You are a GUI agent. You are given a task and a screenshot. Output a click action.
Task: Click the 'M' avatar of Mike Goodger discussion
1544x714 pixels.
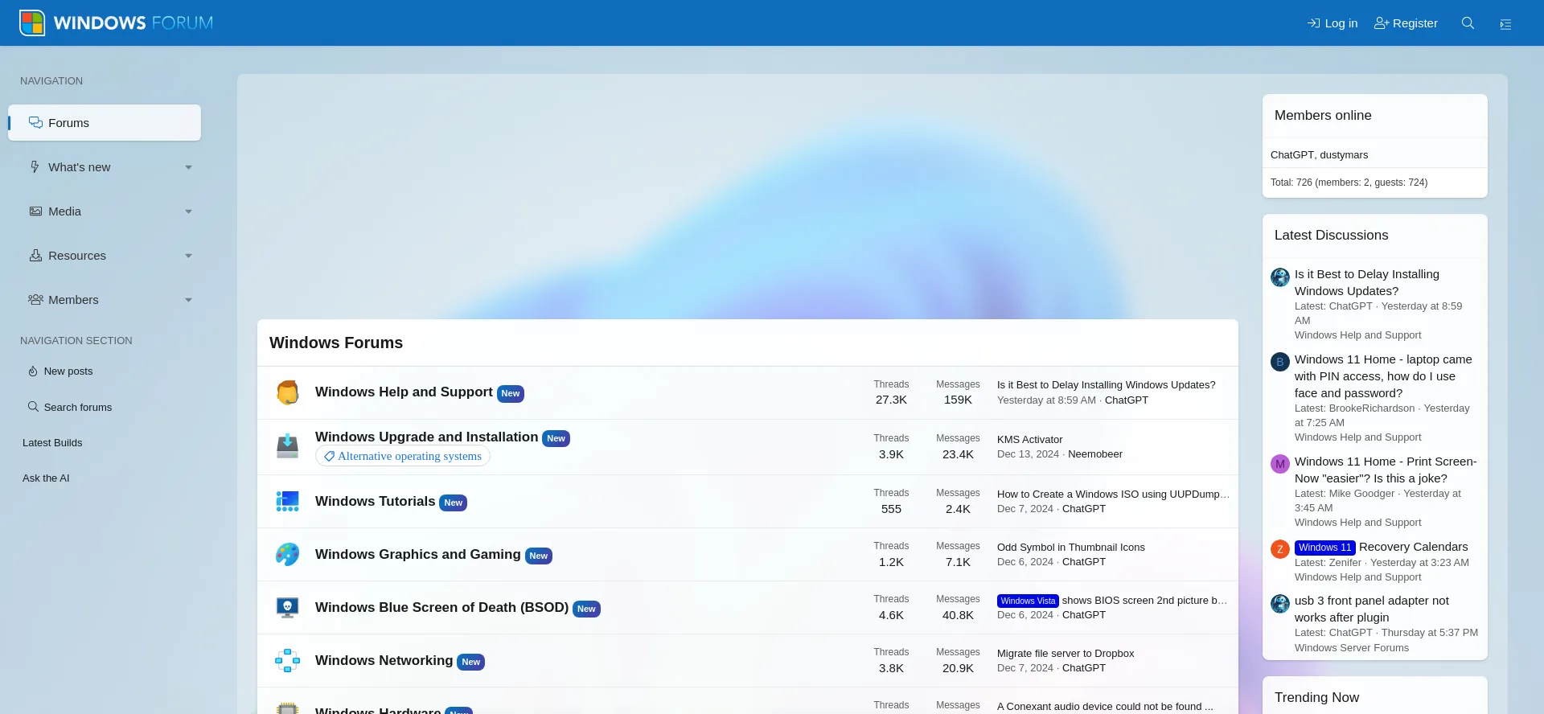point(1280,464)
